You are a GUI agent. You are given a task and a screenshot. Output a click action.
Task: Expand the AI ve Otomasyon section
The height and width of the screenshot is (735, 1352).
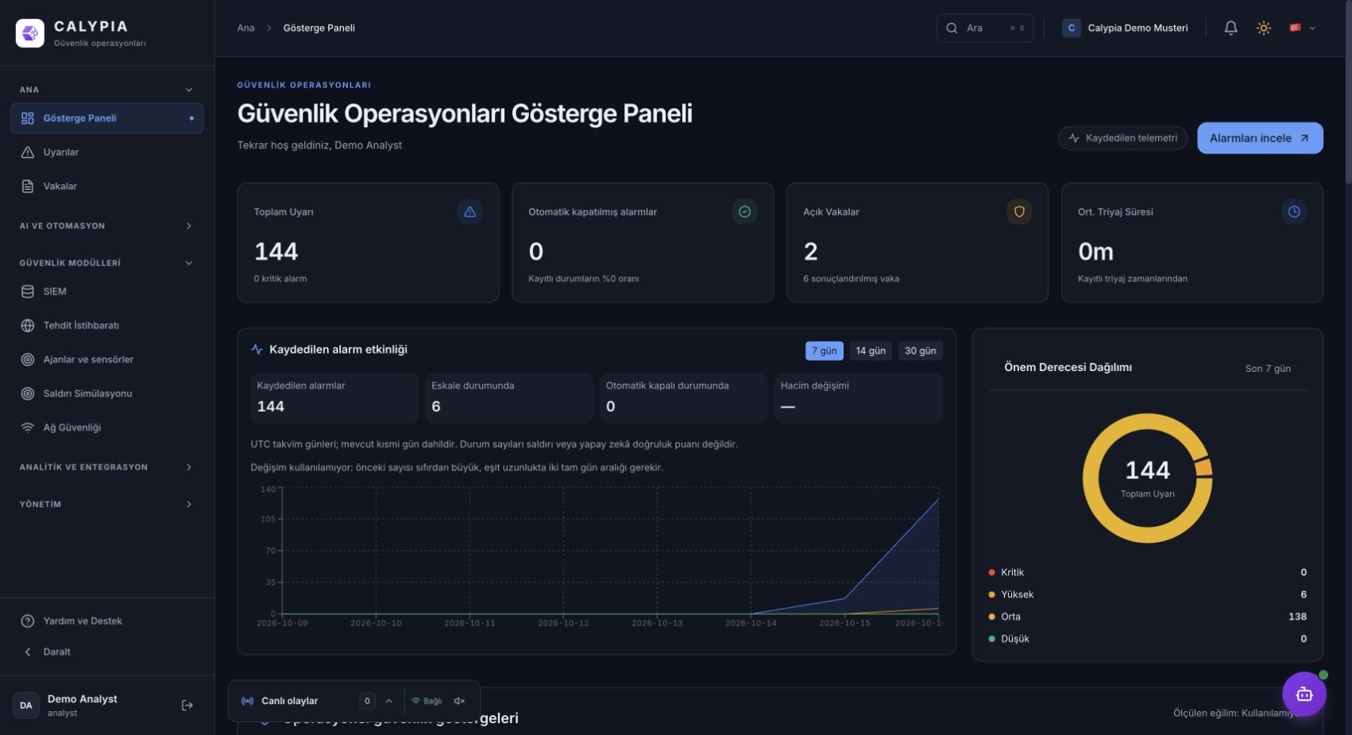click(107, 226)
